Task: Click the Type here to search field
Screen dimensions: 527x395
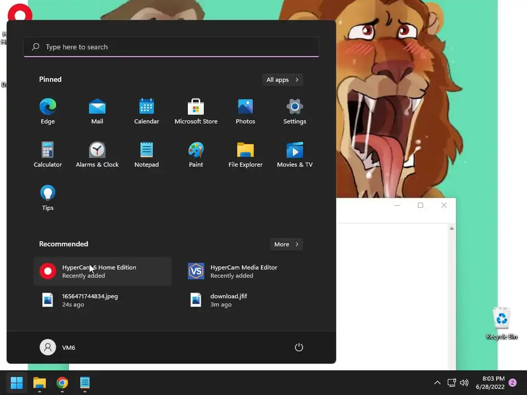Action: [171, 47]
